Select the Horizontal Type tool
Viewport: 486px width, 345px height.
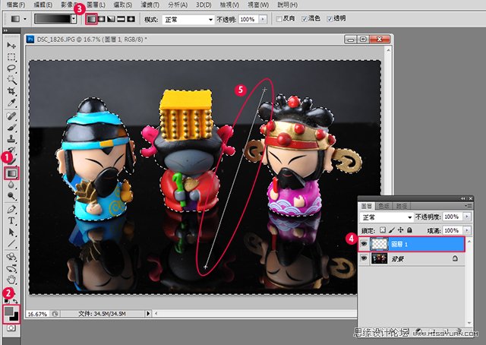pos(11,221)
